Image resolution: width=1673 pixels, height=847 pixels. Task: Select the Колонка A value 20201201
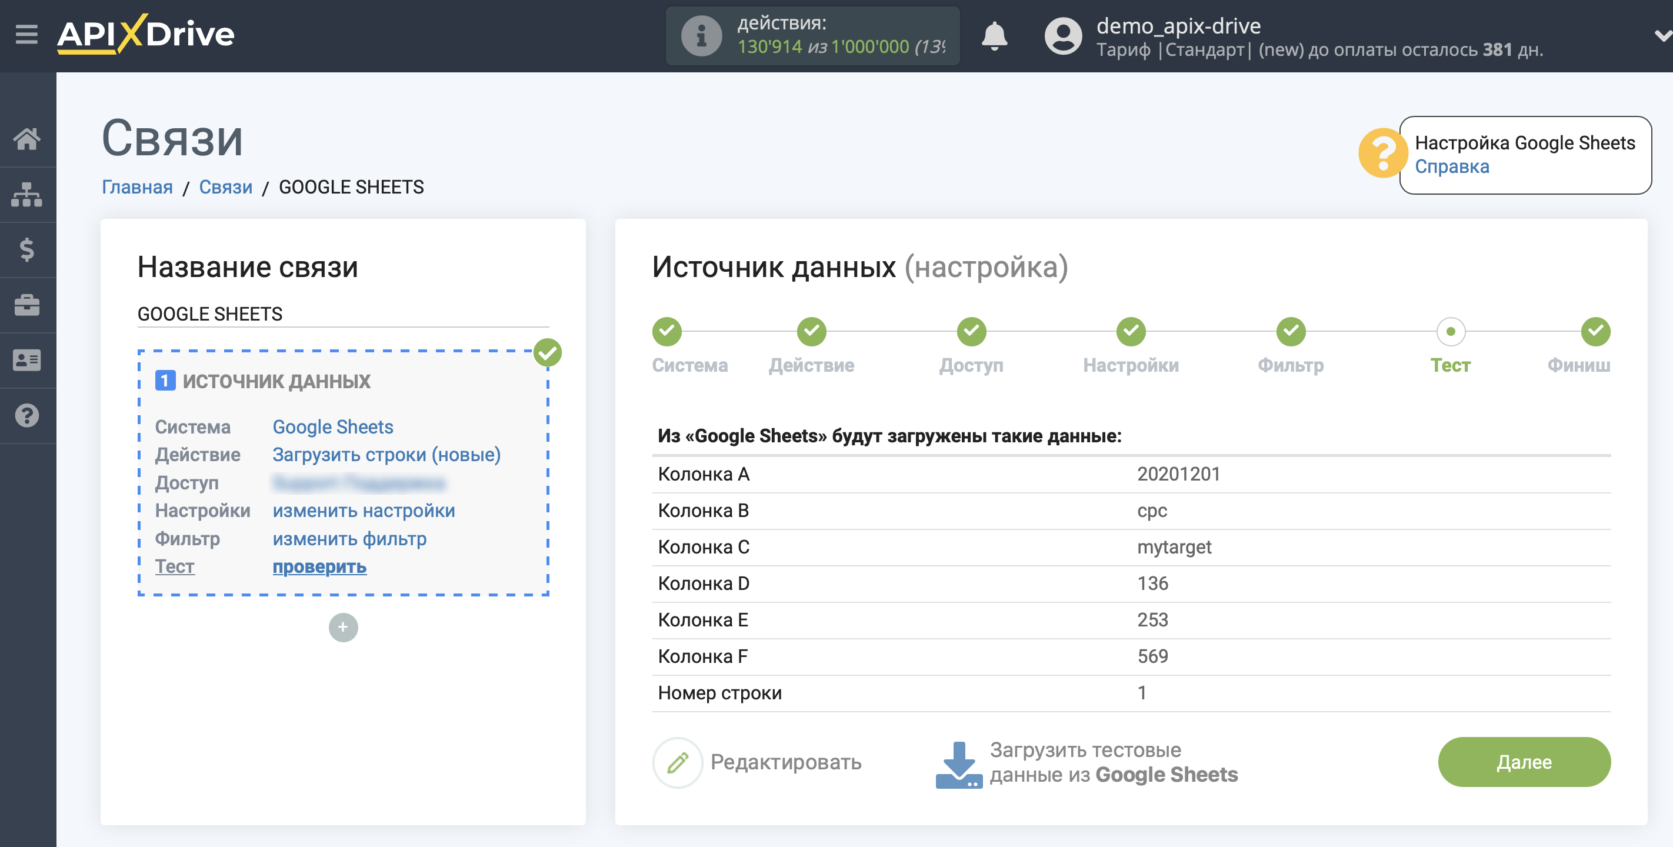coord(1178,474)
